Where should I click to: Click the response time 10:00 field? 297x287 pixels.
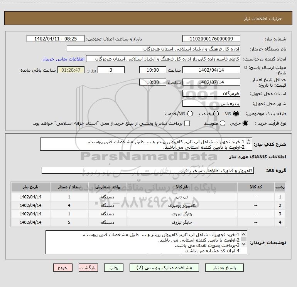(153, 70)
